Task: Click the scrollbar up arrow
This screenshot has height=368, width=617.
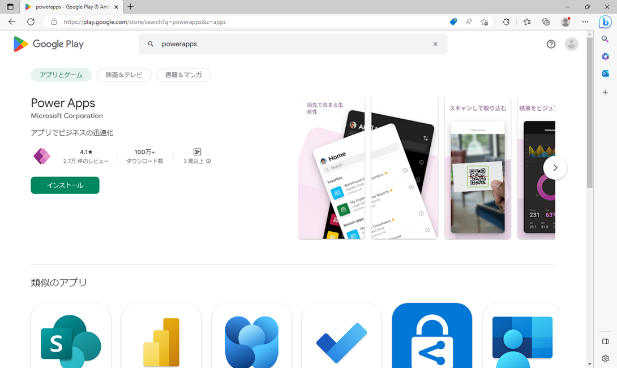Action: (x=589, y=34)
